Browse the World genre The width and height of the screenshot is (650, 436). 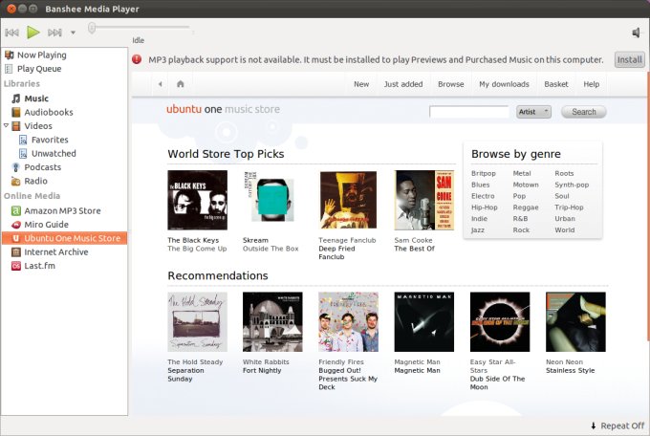[565, 229]
